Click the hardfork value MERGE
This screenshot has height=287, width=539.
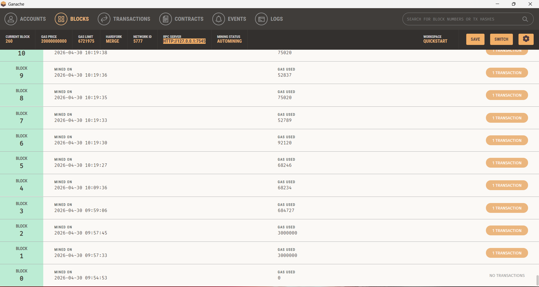[112, 41]
